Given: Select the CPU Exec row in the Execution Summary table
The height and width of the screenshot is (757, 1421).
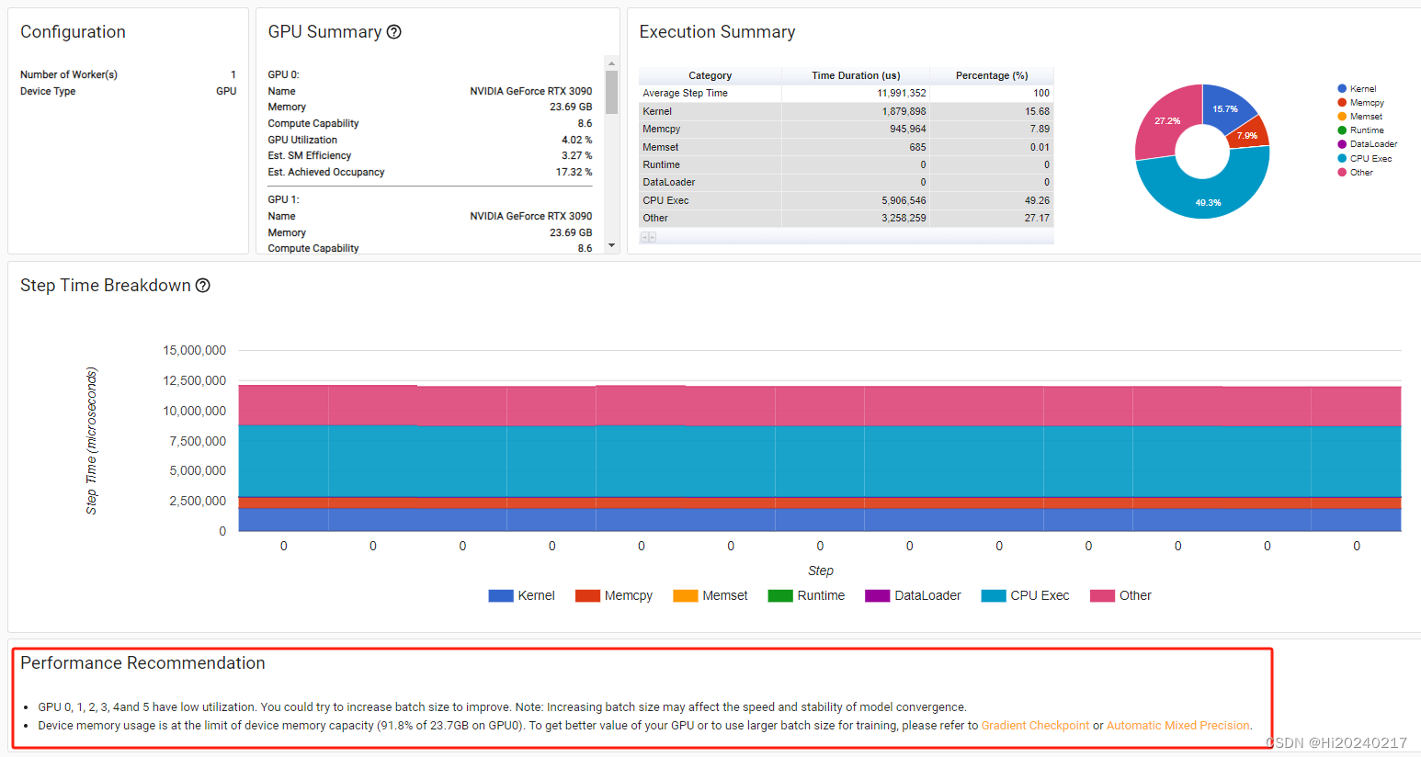Looking at the screenshot, I should pos(846,200).
